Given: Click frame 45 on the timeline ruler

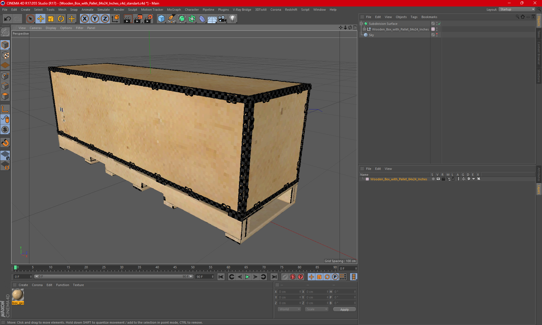Looking at the screenshot, I should point(175,267).
